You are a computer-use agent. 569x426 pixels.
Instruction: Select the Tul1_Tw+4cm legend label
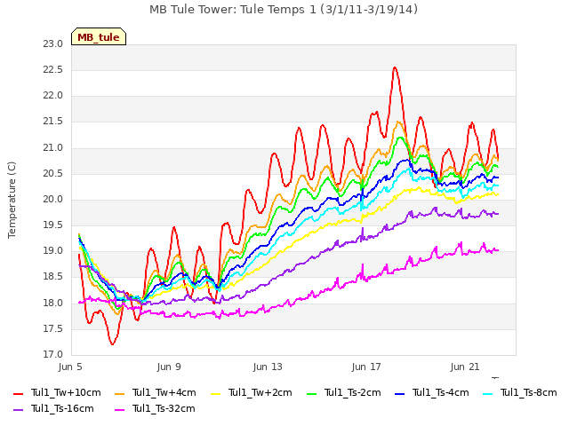[x=164, y=392]
